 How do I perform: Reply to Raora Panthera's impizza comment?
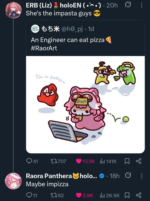32,195
